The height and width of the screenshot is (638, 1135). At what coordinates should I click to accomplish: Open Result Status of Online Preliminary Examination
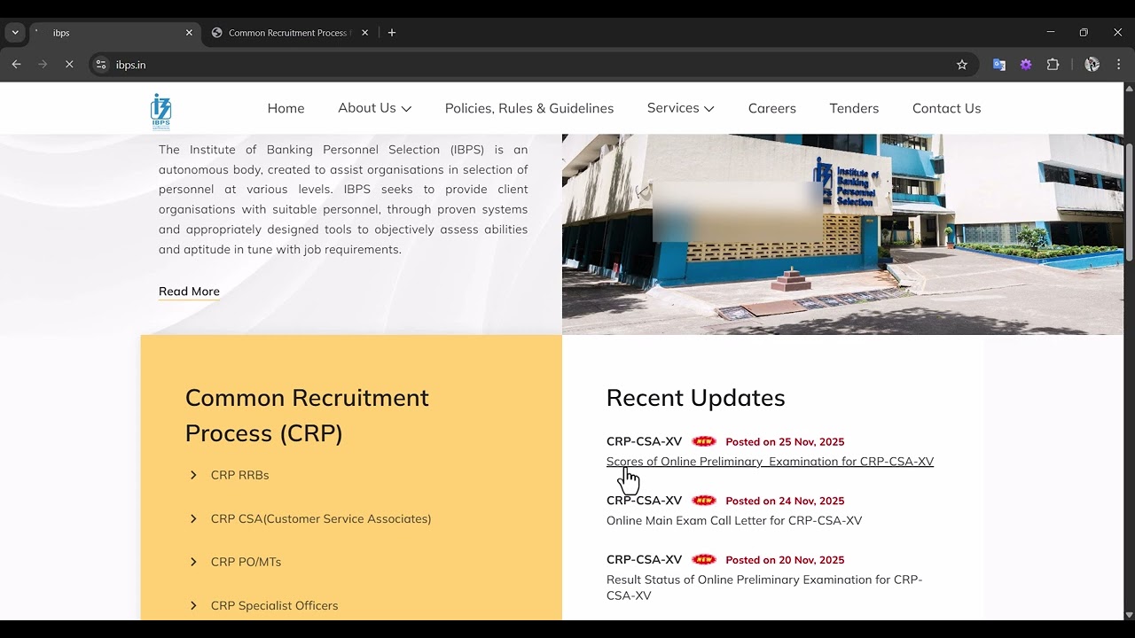tap(764, 587)
